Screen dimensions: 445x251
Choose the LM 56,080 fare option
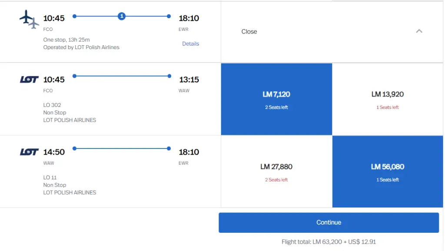[x=388, y=172]
